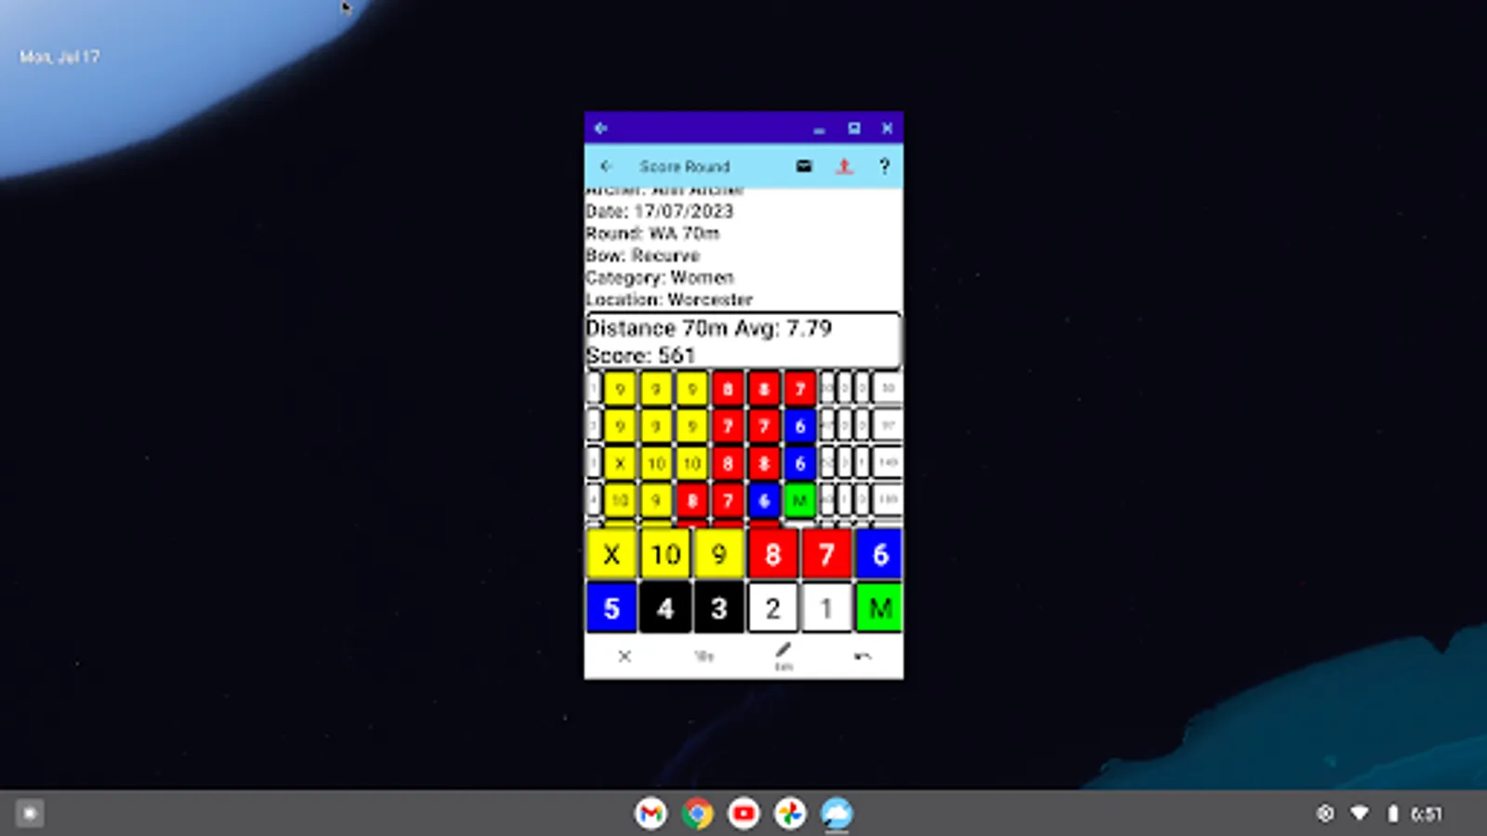This screenshot has width=1487, height=836.
Task: Click the 'Score Round' title text
Action: click(685, 166)
